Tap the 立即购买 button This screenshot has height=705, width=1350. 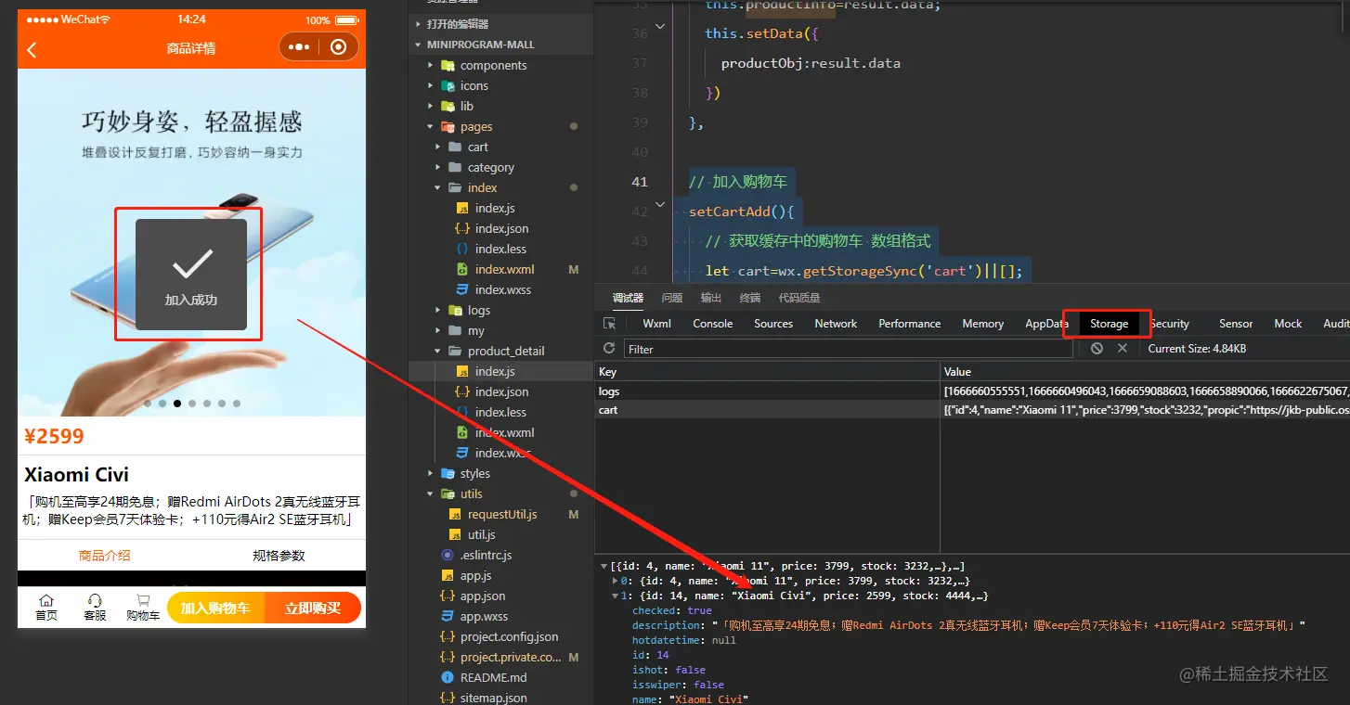[313, 609]
